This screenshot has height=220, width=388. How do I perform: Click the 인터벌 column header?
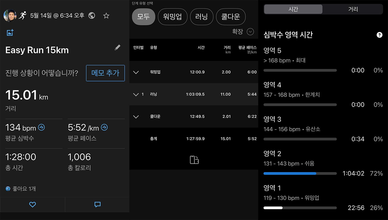click(138, 47)
